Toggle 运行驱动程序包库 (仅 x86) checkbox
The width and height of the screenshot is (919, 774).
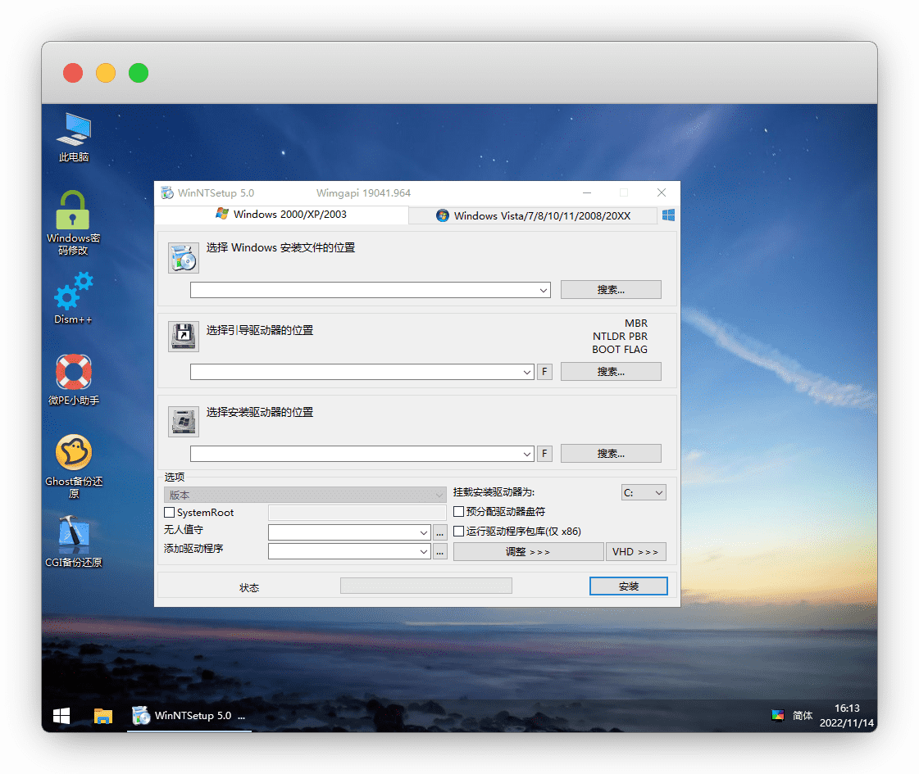pyautogui.click(x=459, y=532)
